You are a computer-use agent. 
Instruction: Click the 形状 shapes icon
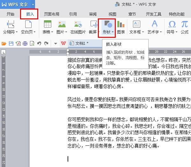click(108, 24)
